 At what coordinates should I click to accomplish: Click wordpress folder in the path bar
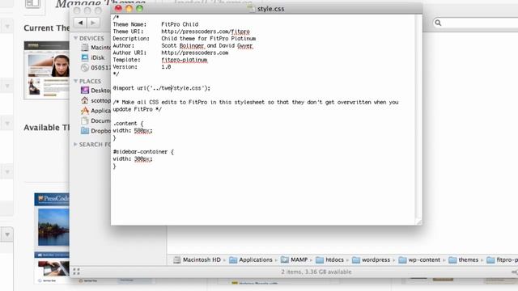click(x=371, y=260)
